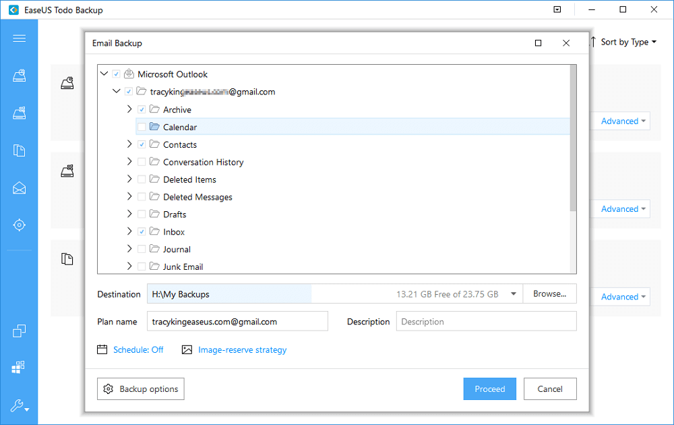This screenshot has width=674, height=425.
Task: Uncheck the gmail account checkbox
Action: (x=129, y=92)
